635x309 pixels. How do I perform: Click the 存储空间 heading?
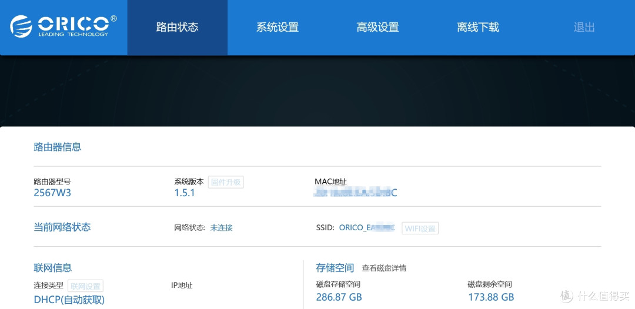tap(335, 268)
